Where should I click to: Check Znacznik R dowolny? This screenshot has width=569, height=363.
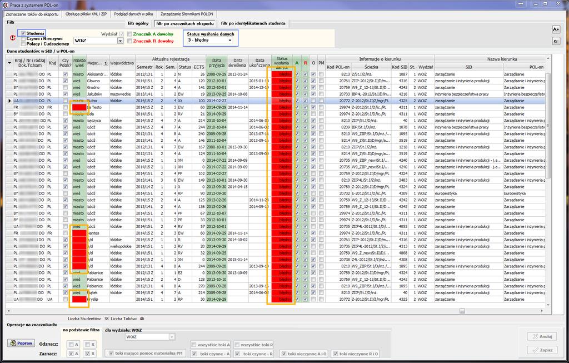pyautogui.click(x=129, y=41)
